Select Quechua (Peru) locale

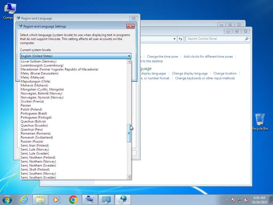click(74, 129)
